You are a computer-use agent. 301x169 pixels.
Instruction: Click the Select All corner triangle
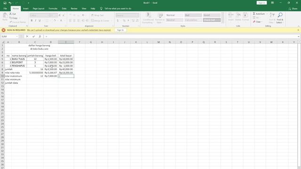click(3, 42)
